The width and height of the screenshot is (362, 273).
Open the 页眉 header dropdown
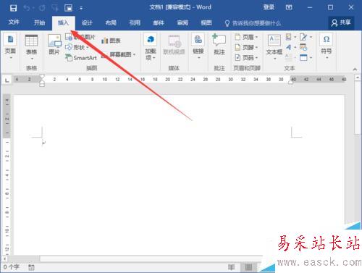pyautogui.click(x=246, y=37)
